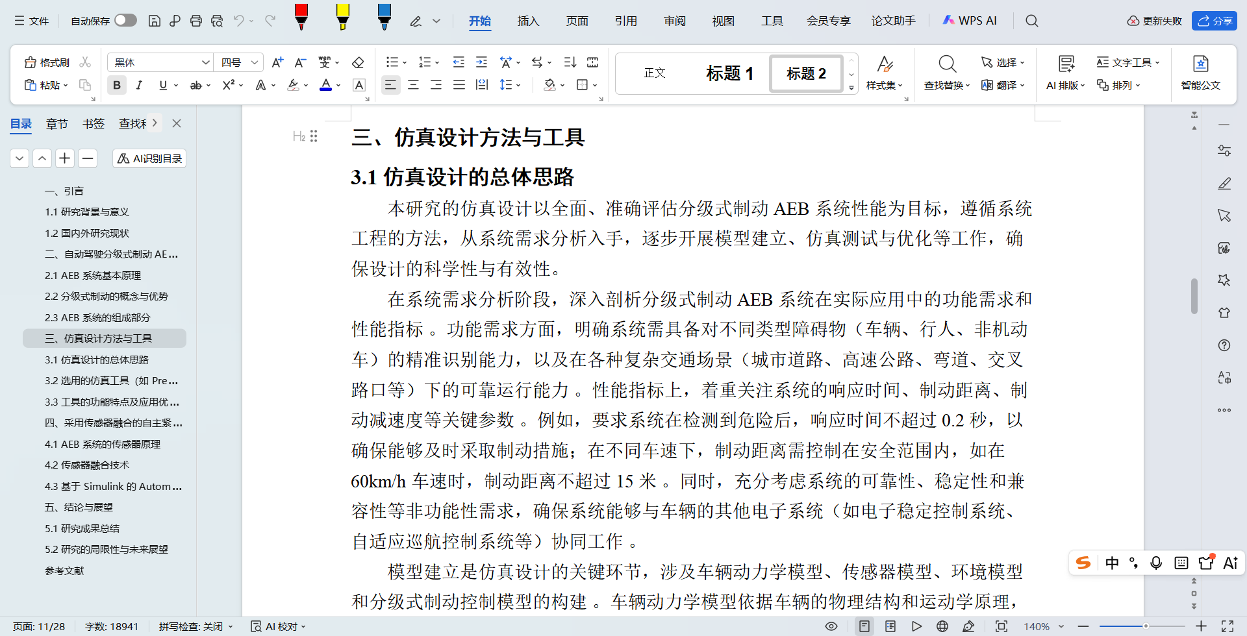The width and height of the screenshot is (1247, 636).
Task: Open font color dropdown arrow
Action: point(338,86)
